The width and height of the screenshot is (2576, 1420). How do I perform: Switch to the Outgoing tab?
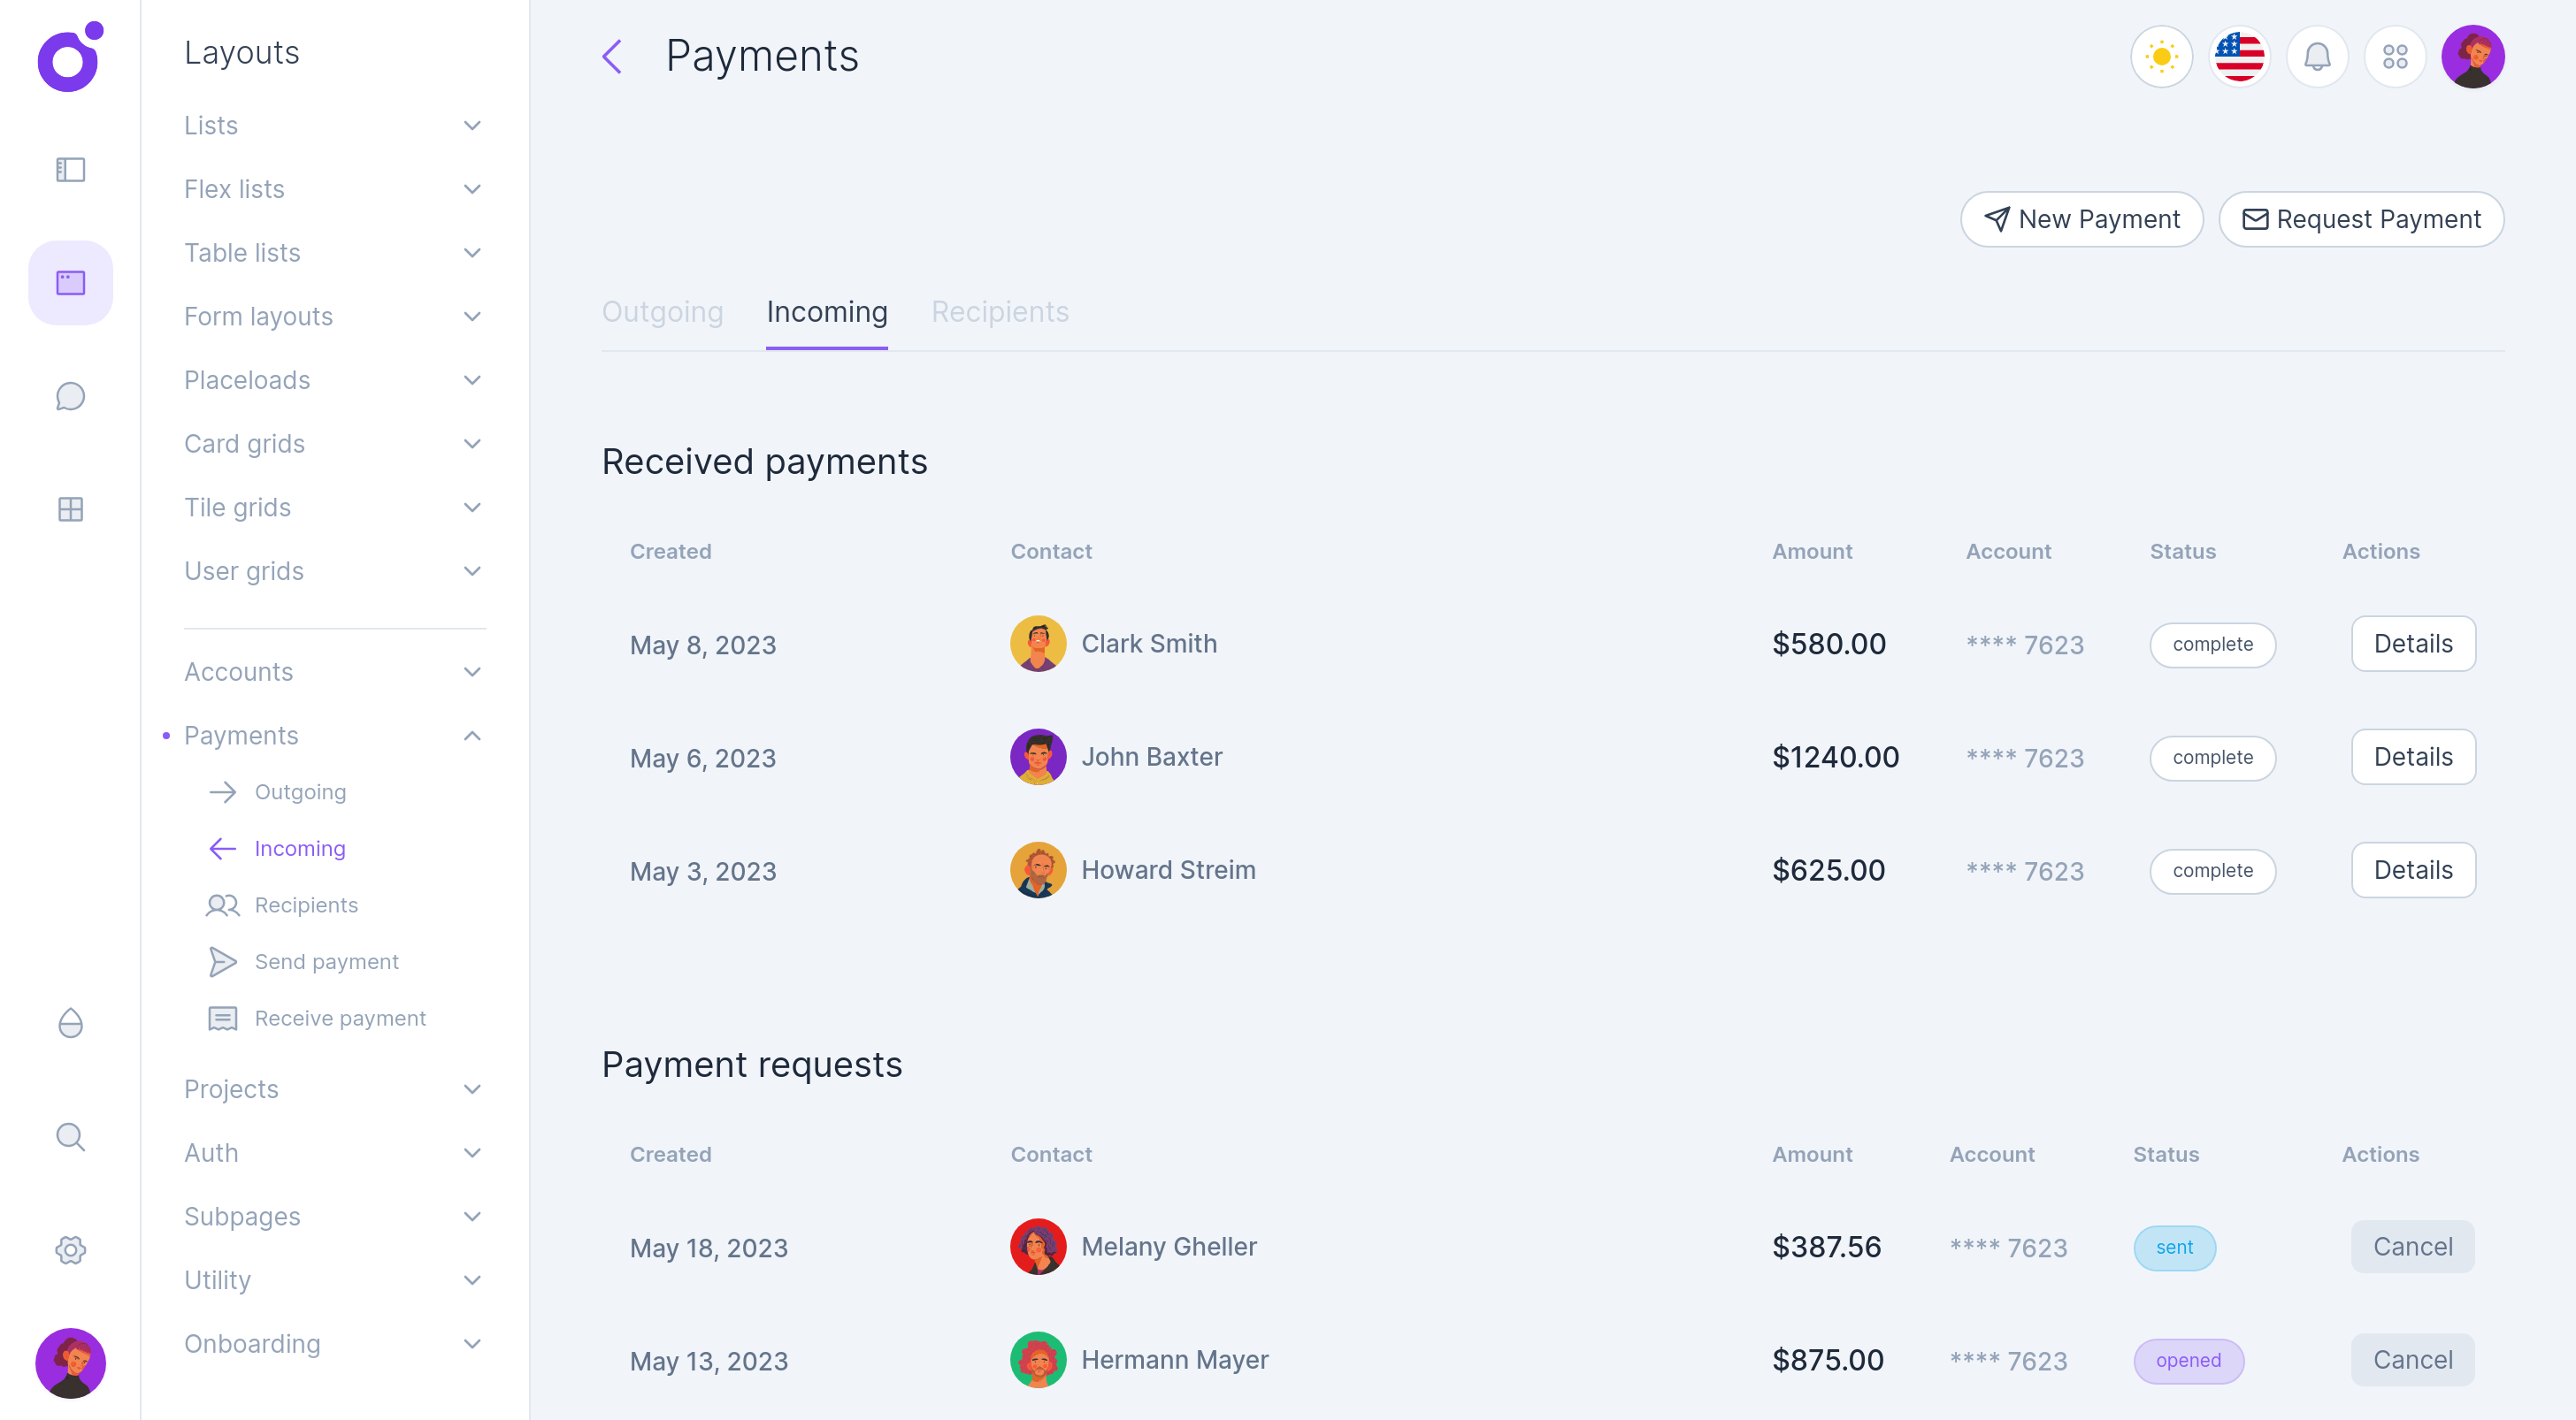coord(662,312)
